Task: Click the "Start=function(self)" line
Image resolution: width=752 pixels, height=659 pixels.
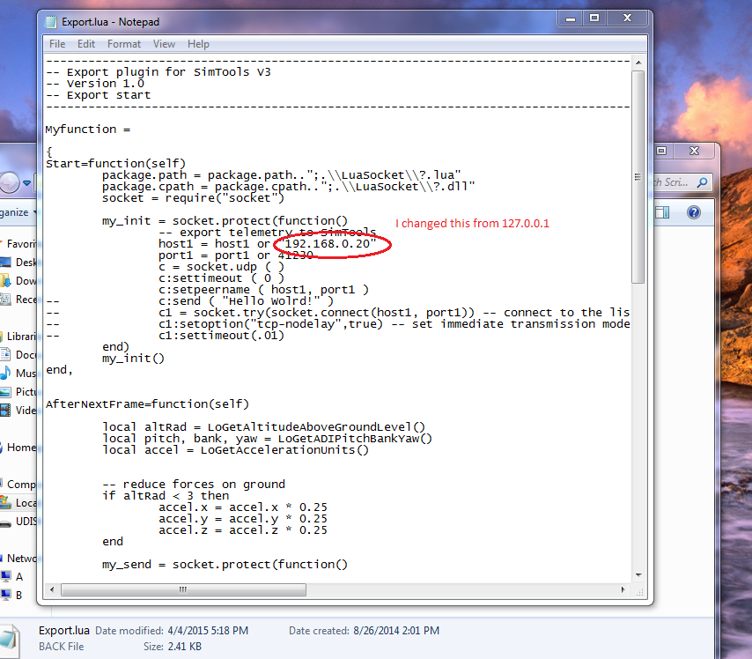Action: (x=115, y=163)
